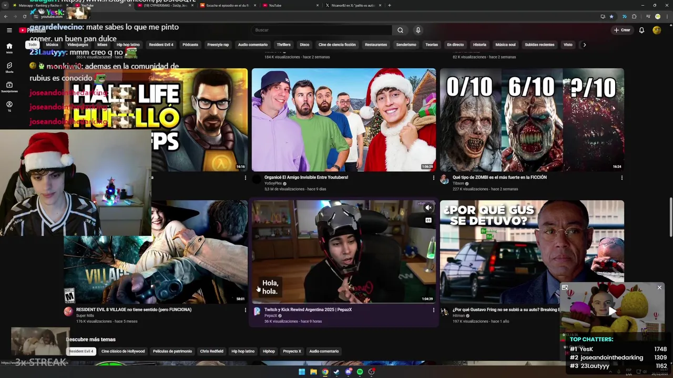This screenshot has height=378, width=673.
Task: Open Twitch y Kick Rewind Argentina 2025 title
Action: (x=308, y=310)
